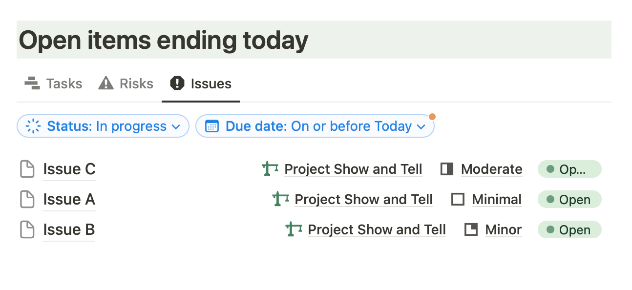Click the truncated Op... status pill on Issue C
Viewport: 632px width, 290px height.
coord(569,169)
